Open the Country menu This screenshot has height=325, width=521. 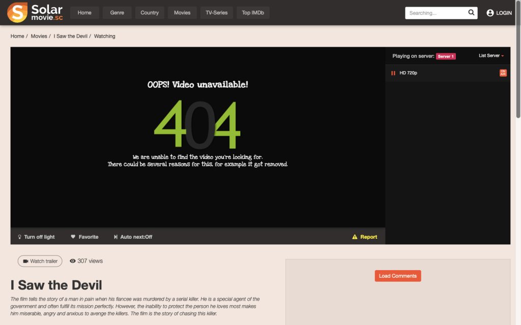[150, 13]
